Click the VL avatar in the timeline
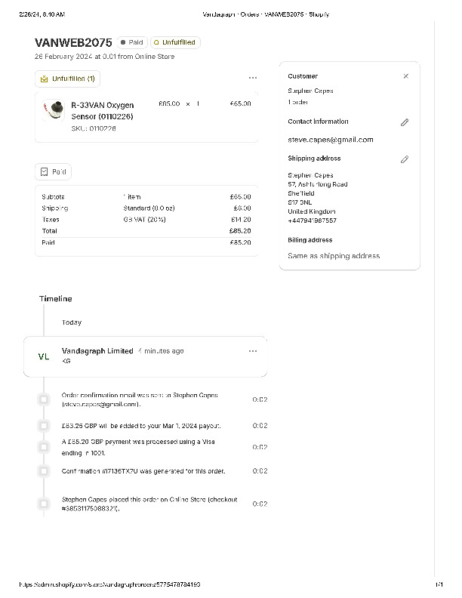 [x=44, y=356]
